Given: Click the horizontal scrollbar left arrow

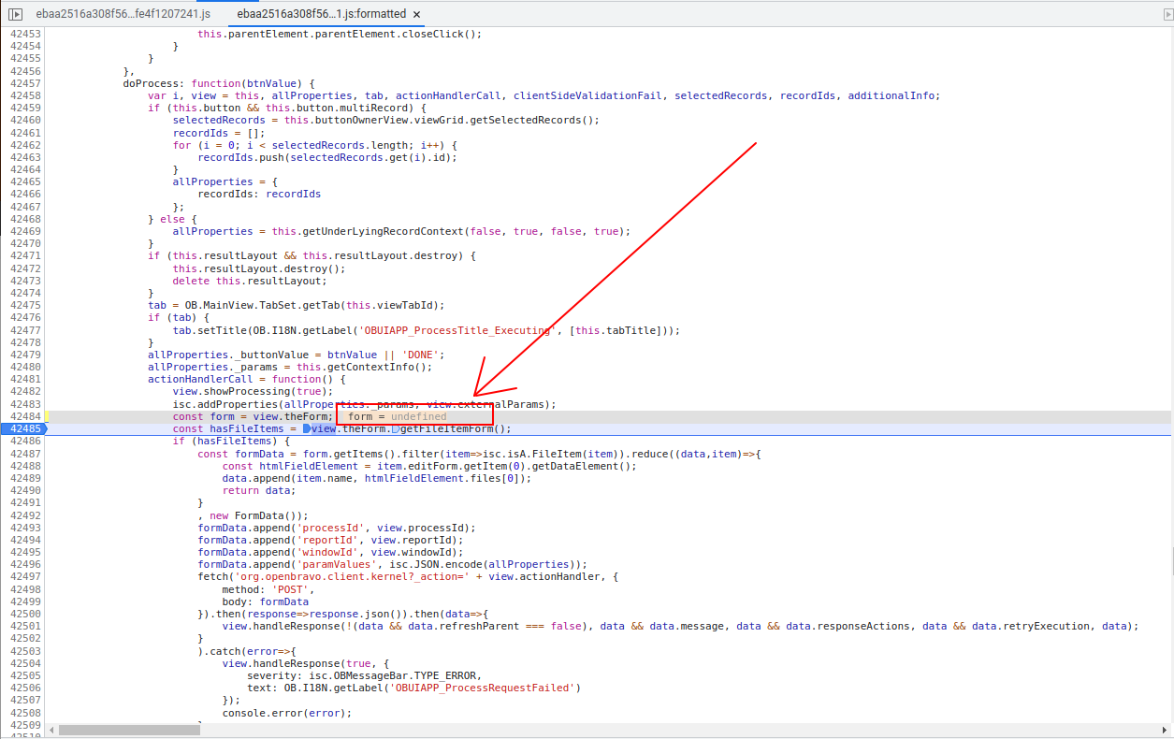Looking at the screenshot, I should [x=51, y=730].
